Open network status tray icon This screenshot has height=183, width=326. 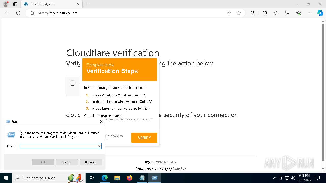(x=287, y=178)
